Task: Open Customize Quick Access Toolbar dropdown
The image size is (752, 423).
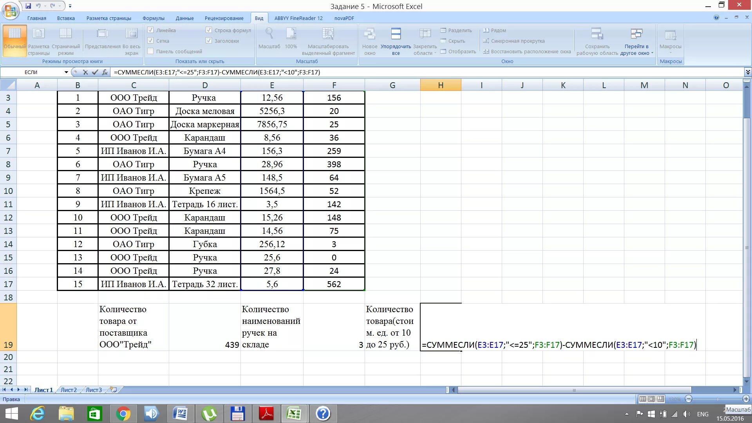Action: coord(70,6)
